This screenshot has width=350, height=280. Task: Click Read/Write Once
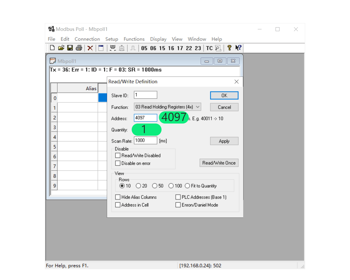(219, 163)
